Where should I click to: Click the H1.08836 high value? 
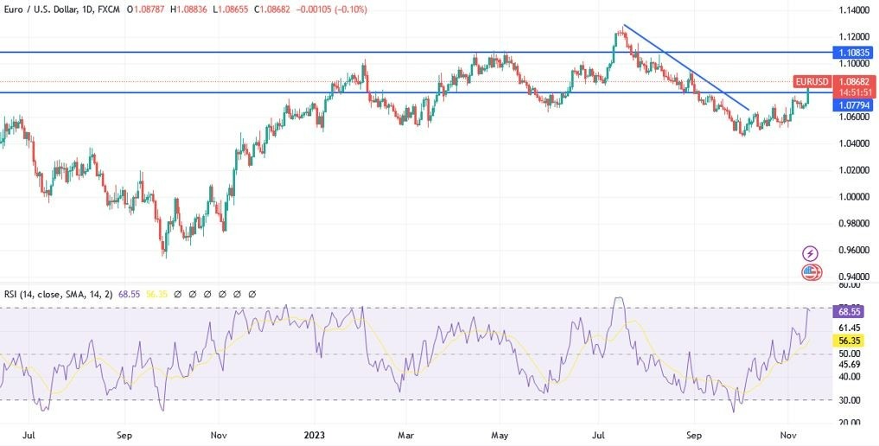point(191,10)
